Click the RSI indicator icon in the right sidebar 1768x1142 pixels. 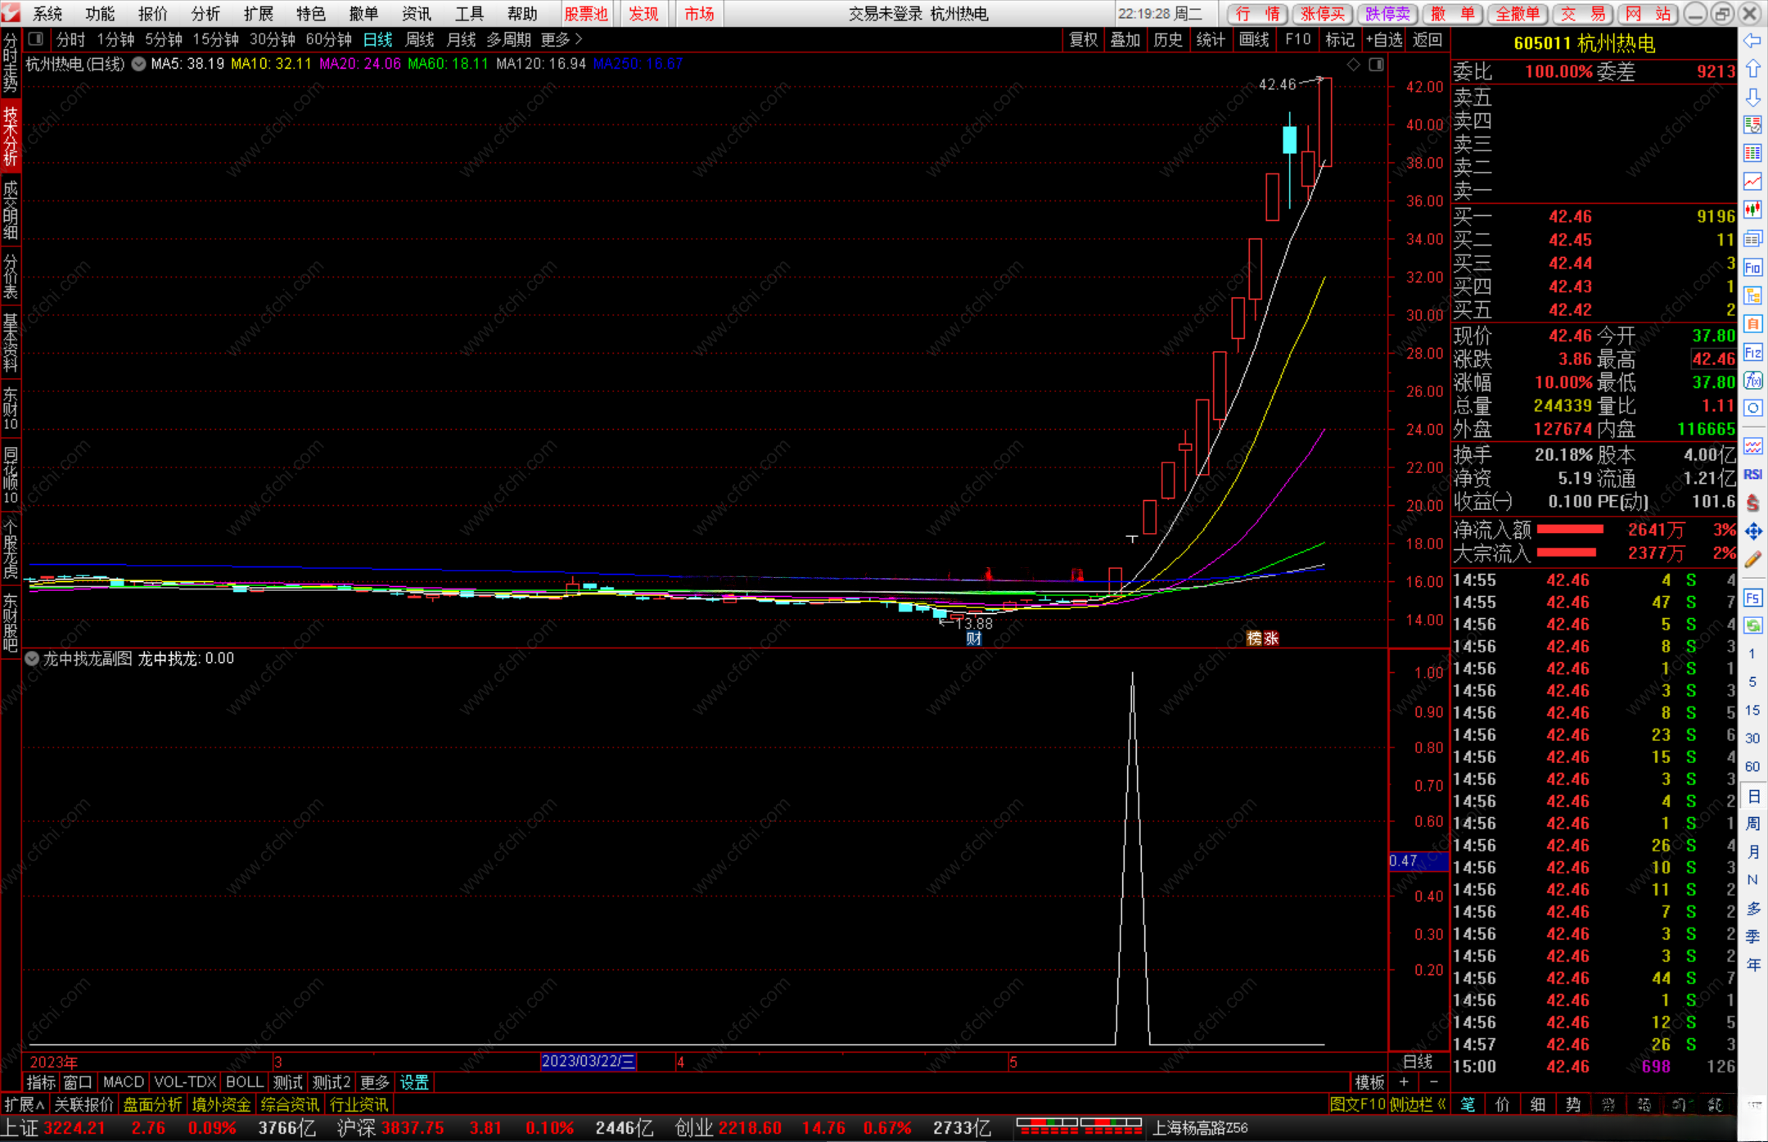(1752, 475)
